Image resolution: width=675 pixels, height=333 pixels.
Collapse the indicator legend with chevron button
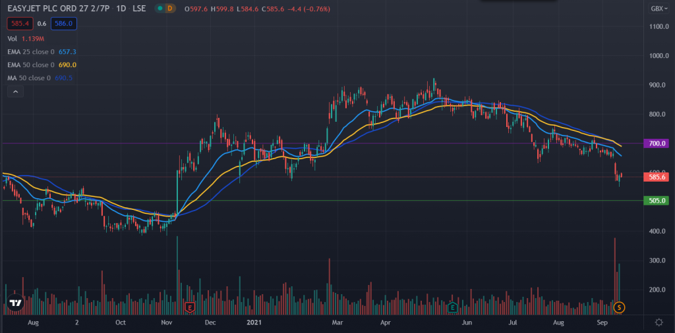pos(15,91)
